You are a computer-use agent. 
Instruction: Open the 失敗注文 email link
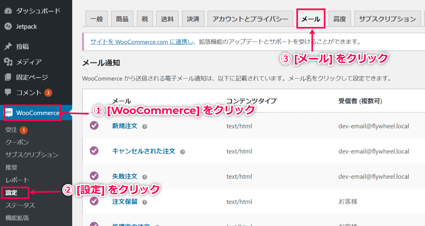coord(125,177)
